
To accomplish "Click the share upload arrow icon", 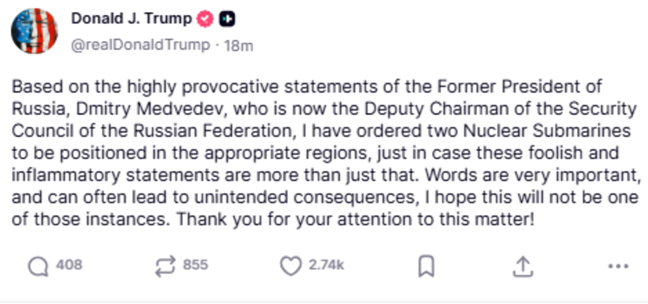I will tap(522, 265).
